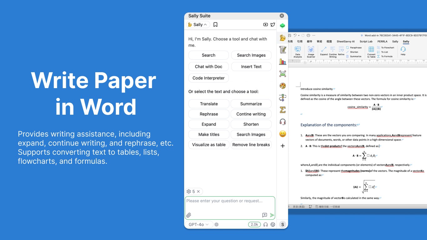Click the OpenAI logo beside GPT-4o
The width and height of the screenshot is (427, 240).
point(217,224)
